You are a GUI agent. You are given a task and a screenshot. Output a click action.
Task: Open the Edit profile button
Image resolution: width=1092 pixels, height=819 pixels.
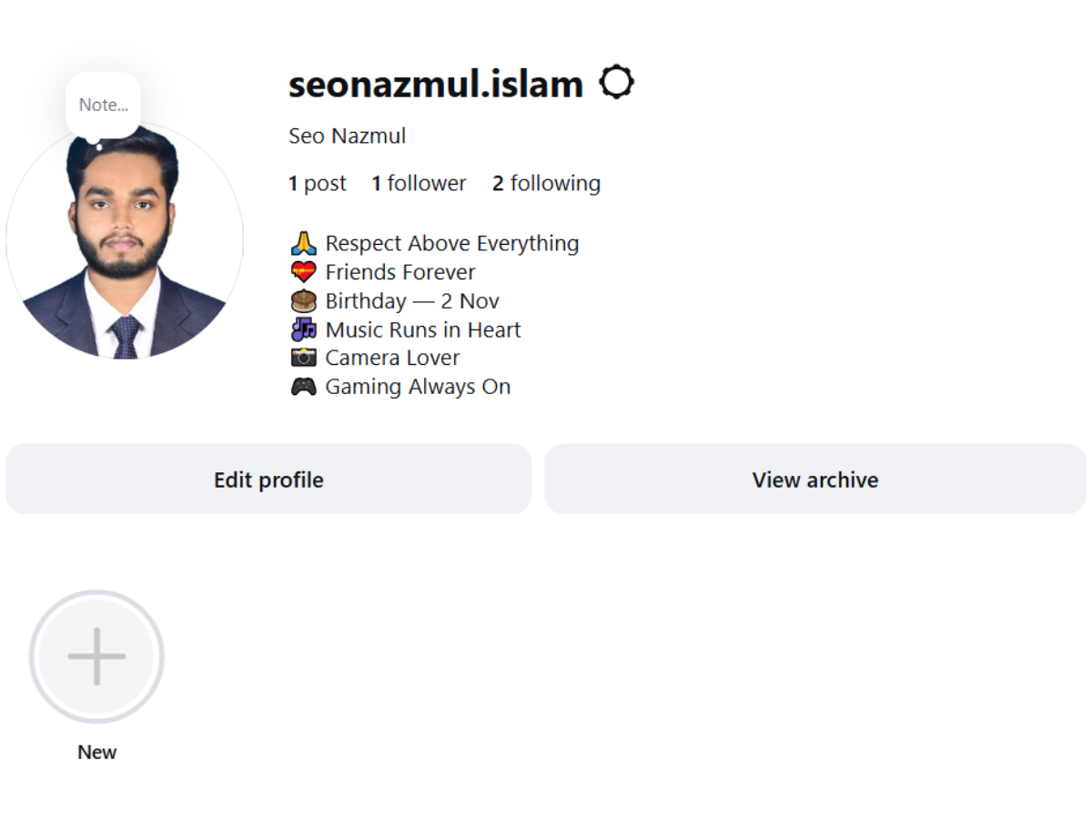[x=268, y=479]
